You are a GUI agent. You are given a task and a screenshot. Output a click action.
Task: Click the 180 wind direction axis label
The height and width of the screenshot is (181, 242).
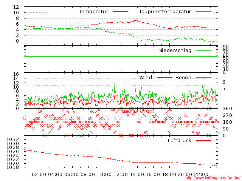(x=227, y=122)
